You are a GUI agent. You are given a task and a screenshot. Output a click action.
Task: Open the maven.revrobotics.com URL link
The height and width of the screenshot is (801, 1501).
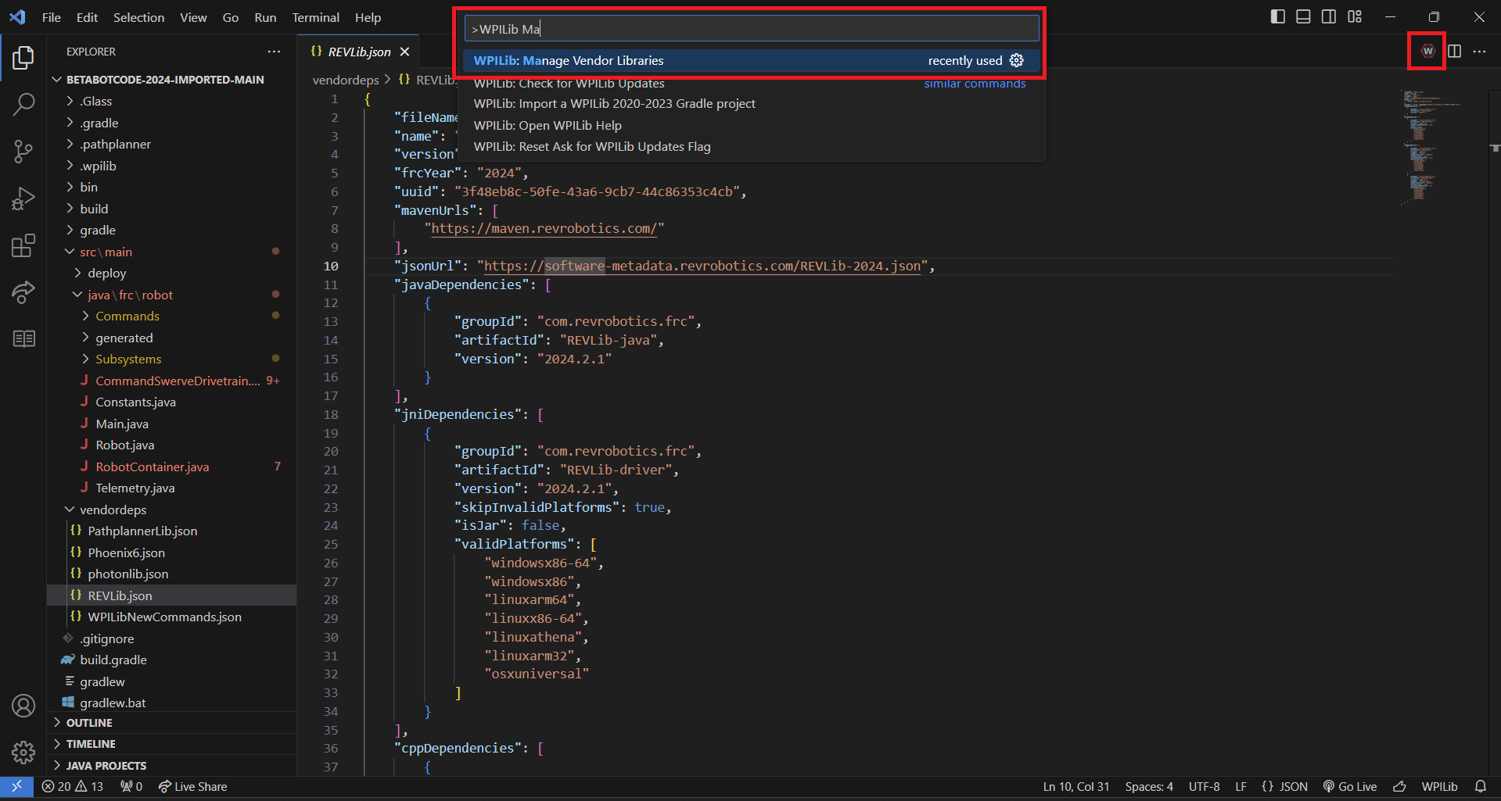[544, 228]
